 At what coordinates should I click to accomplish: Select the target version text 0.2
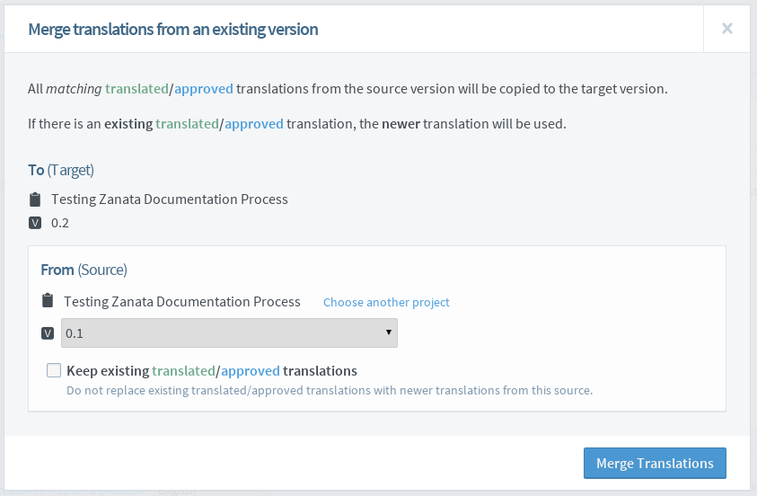pyautogui.click(x=60, y=223)
